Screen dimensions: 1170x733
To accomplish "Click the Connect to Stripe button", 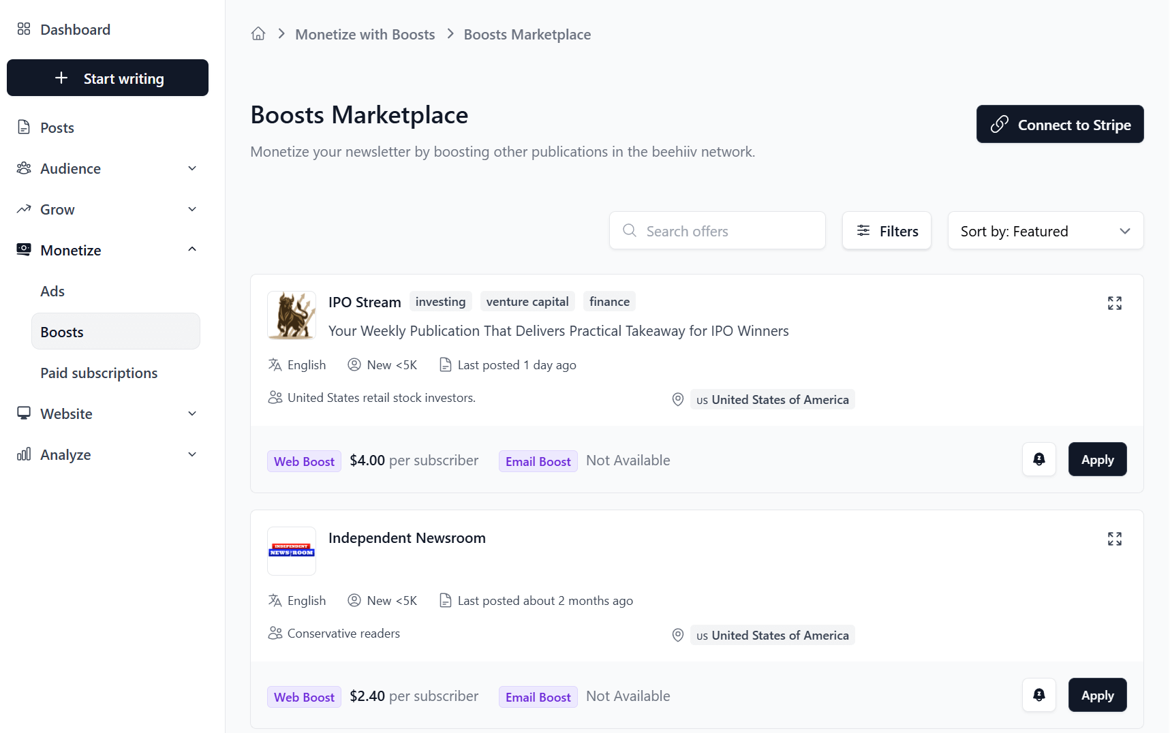I will pos(1060,124).
